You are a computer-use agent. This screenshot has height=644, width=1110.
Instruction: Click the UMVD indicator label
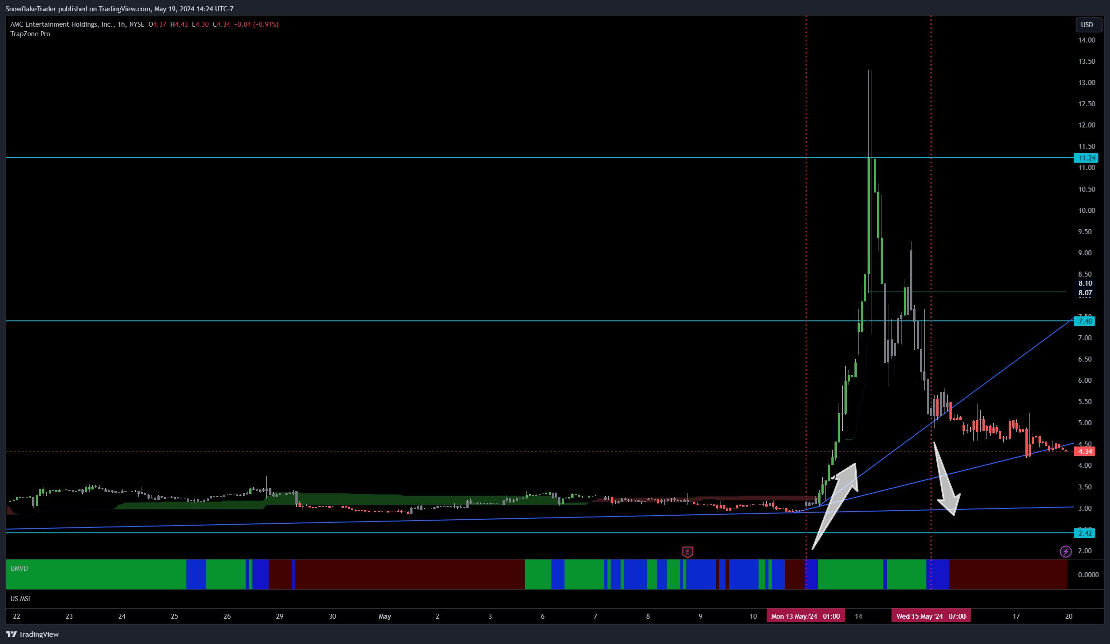coord(19,569)
